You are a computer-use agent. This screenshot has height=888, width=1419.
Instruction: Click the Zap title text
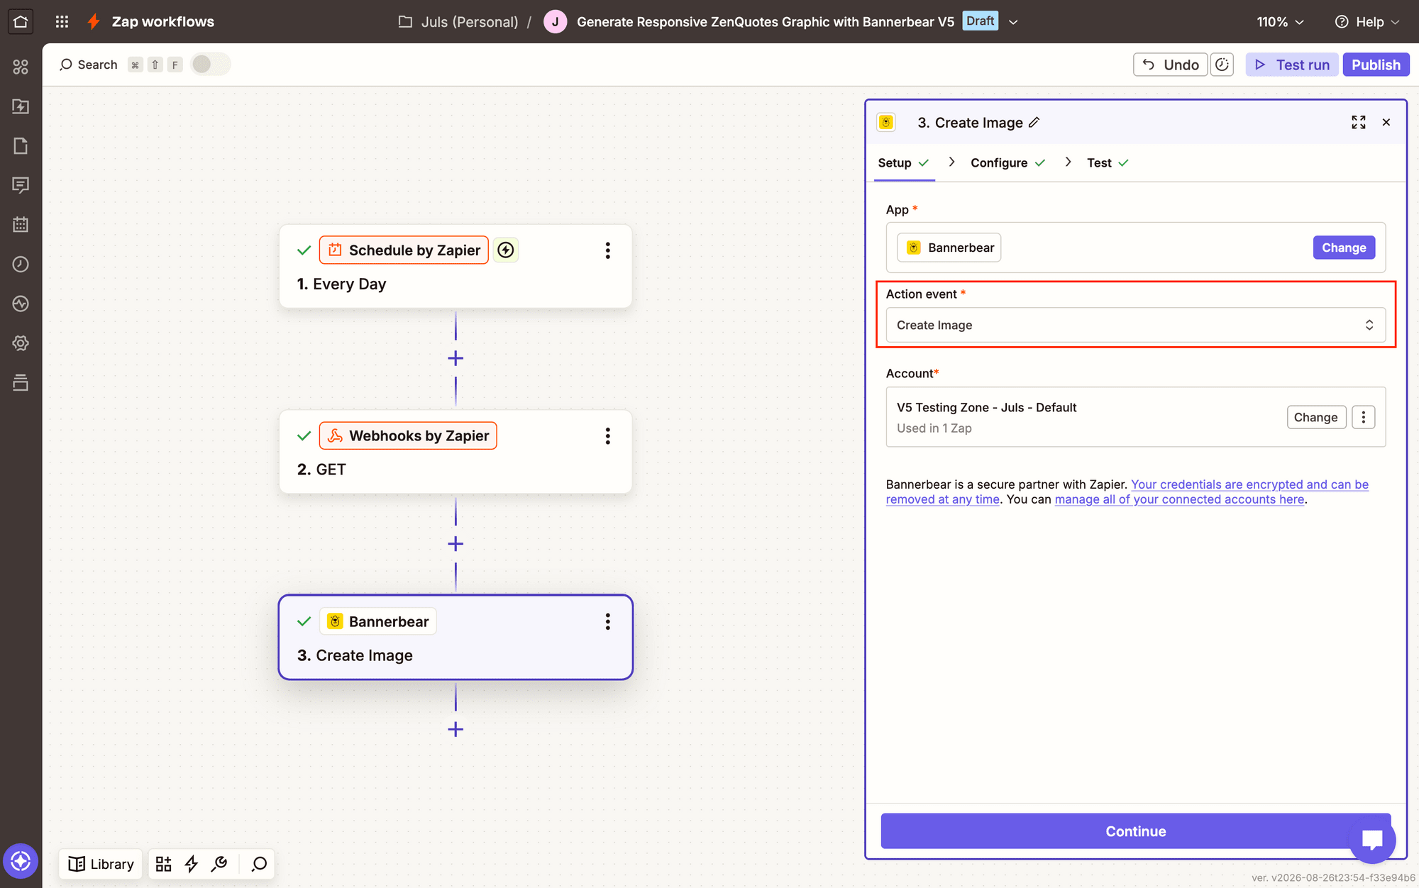click(x=765, y=22)
